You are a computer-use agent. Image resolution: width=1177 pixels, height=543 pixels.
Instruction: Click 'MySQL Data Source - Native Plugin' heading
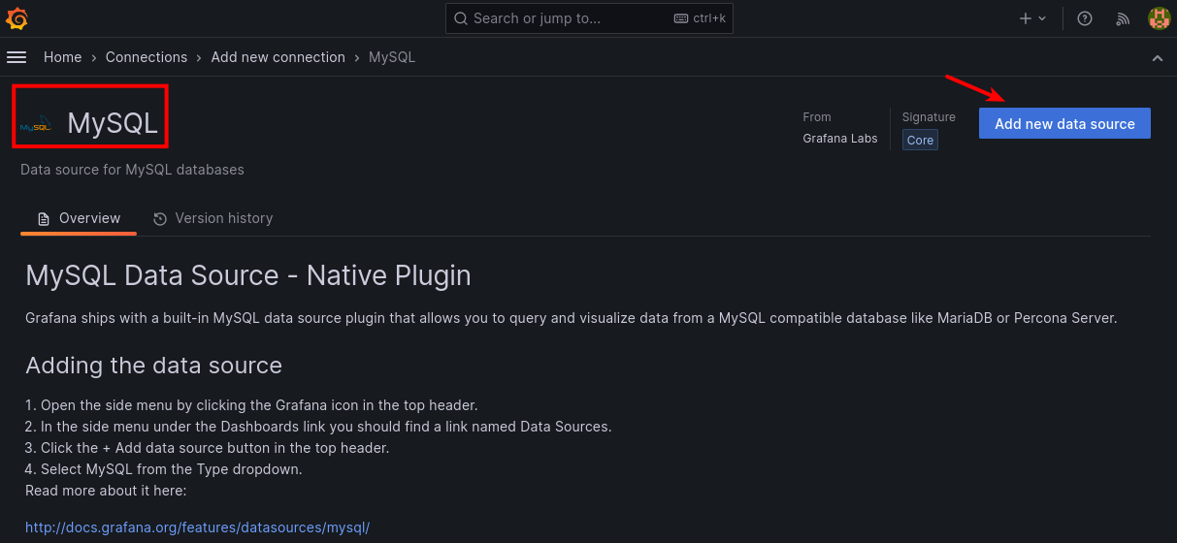248,275
